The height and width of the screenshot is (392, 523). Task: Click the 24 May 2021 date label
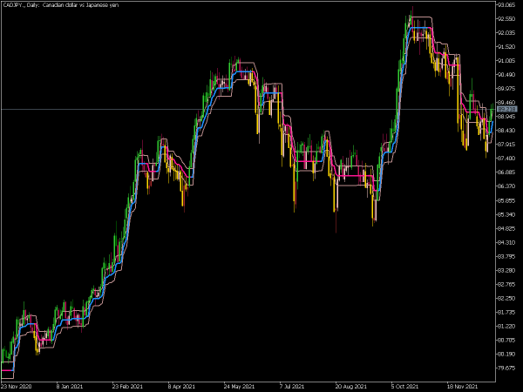click(239, 387)
